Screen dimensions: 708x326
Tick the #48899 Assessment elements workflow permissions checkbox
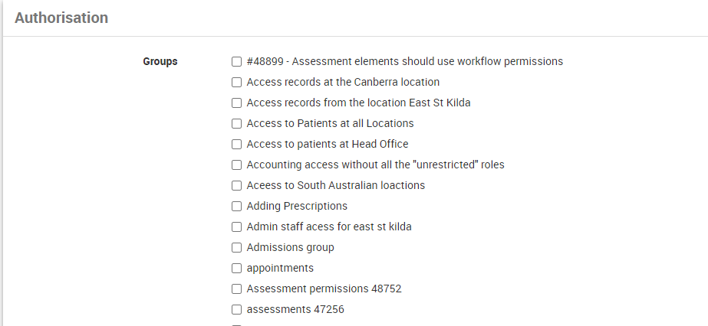(237, 61)
